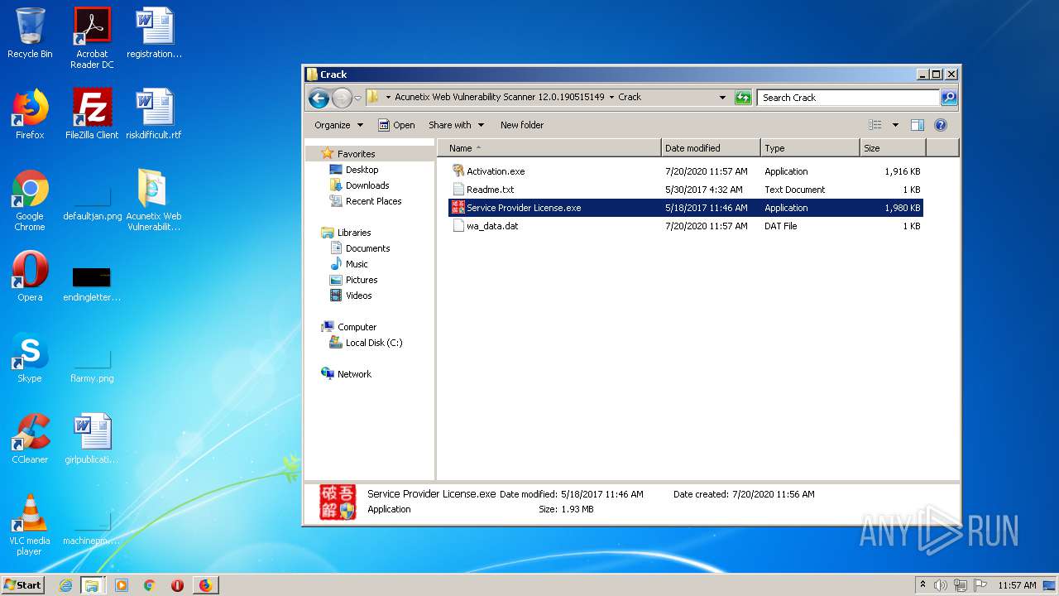The image size is (1059, 596).
Task: Click the Explorer Back navigation button
Action: click(x=319, y=98)
